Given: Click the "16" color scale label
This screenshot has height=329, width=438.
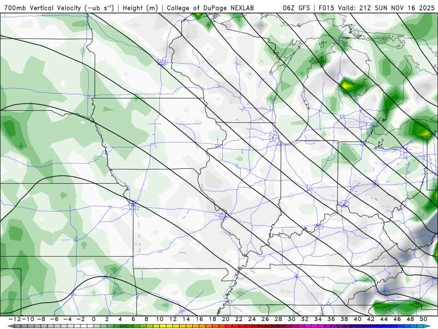Looking at the screenshot, I should tap(199, 319).
